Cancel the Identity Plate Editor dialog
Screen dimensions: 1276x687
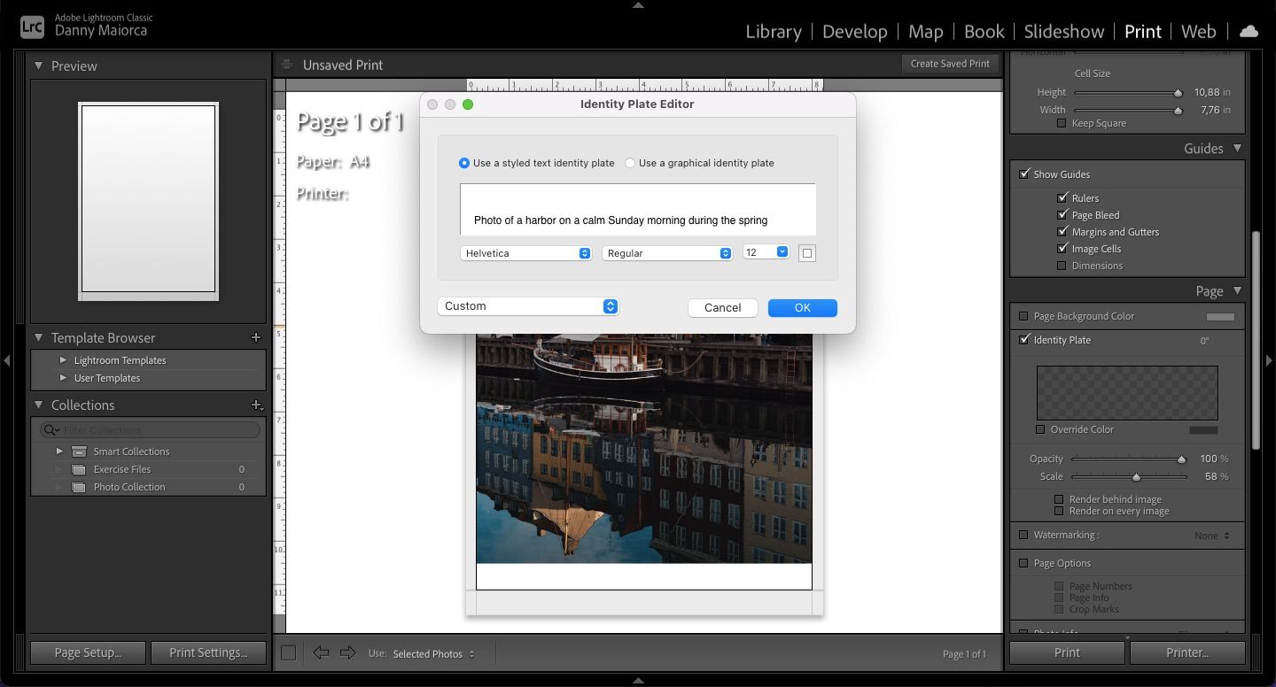pyautogui.click(x=723, y=307)
